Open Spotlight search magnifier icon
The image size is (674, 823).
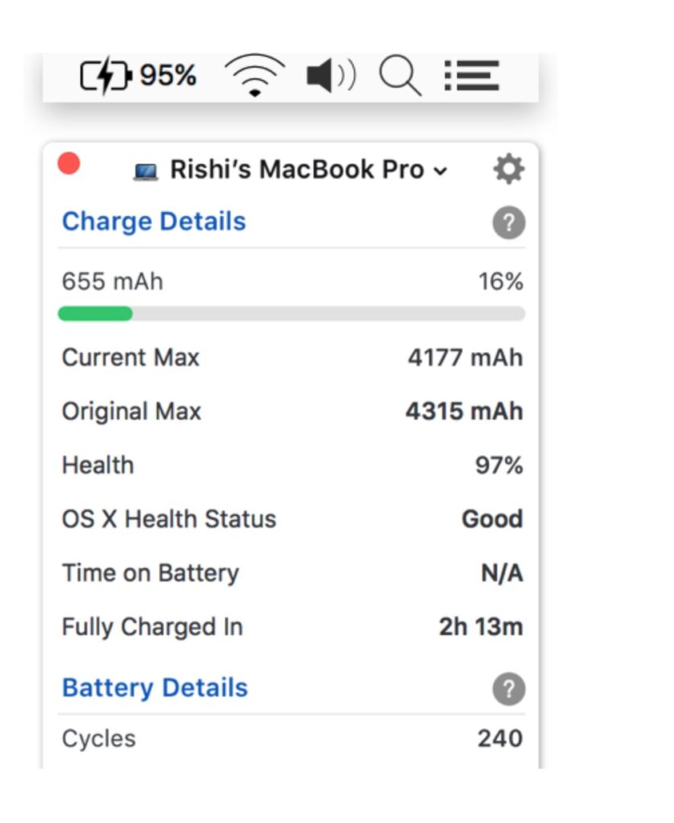coord(400,75)
